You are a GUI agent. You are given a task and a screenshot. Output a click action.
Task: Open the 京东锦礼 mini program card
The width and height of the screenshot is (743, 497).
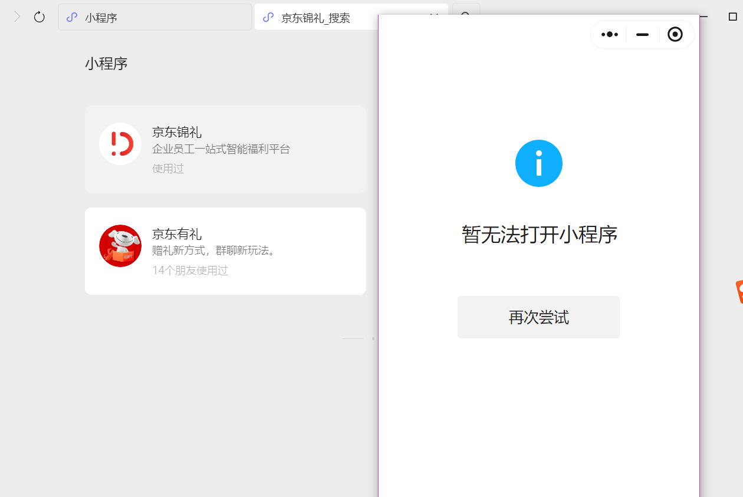(x=225, y=150)
